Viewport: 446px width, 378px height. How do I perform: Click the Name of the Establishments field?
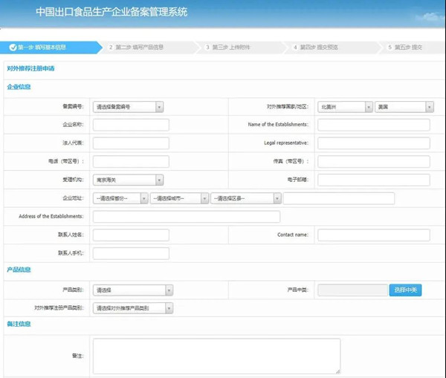pos(373,125)
